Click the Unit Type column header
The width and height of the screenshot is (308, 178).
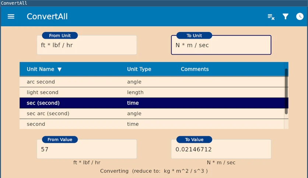(139, 69)
